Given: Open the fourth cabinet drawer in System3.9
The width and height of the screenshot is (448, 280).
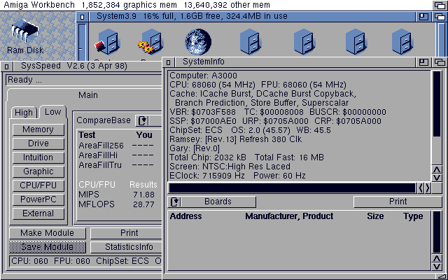Looking at the screenshot, I should point(250,42).
